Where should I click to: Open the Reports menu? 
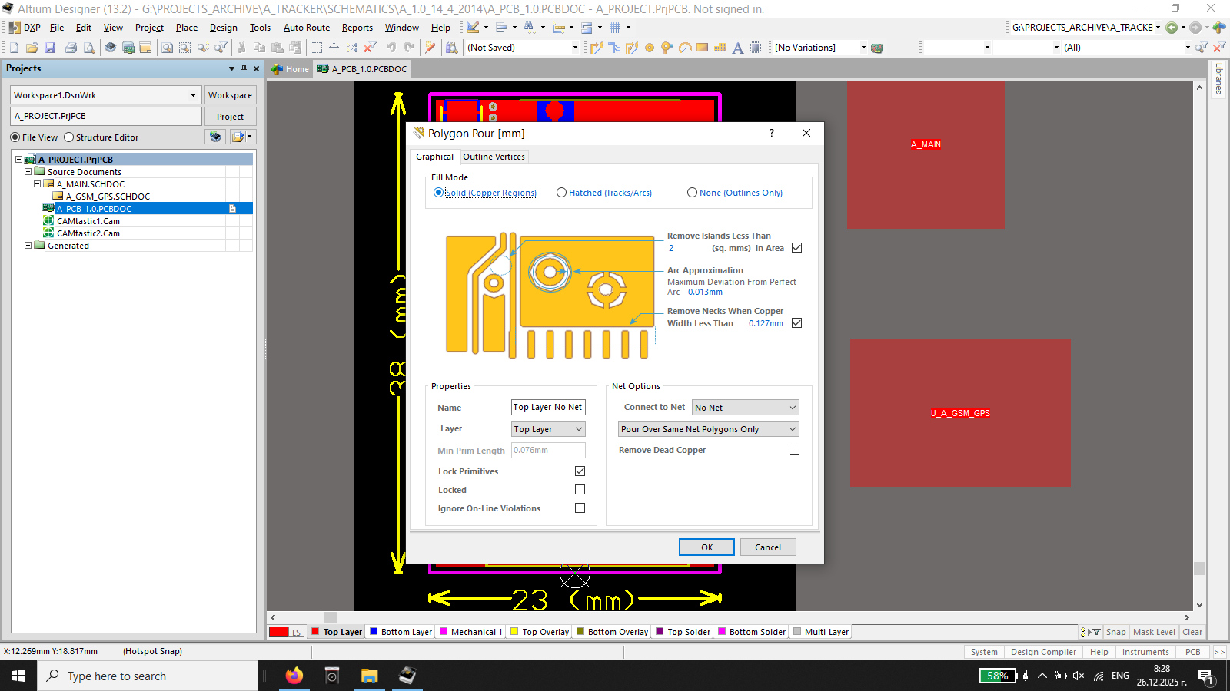[357, 28]
